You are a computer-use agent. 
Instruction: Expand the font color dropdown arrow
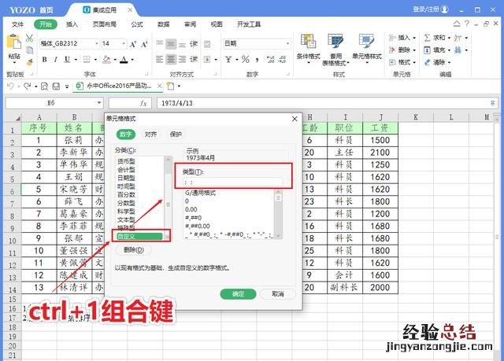pos(132,60)
